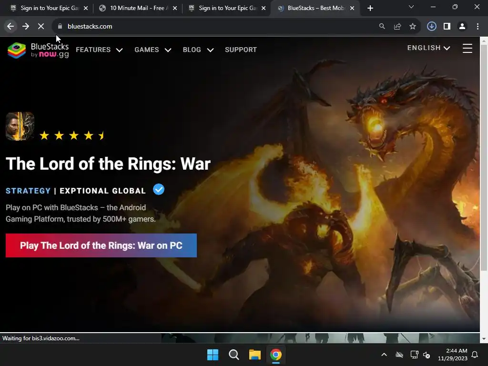Click the Lord of the Rings game thumbnail
Image resolution: width=488 pixels, height=366 pixels.
pyautogui.click(x=20, y=126)
